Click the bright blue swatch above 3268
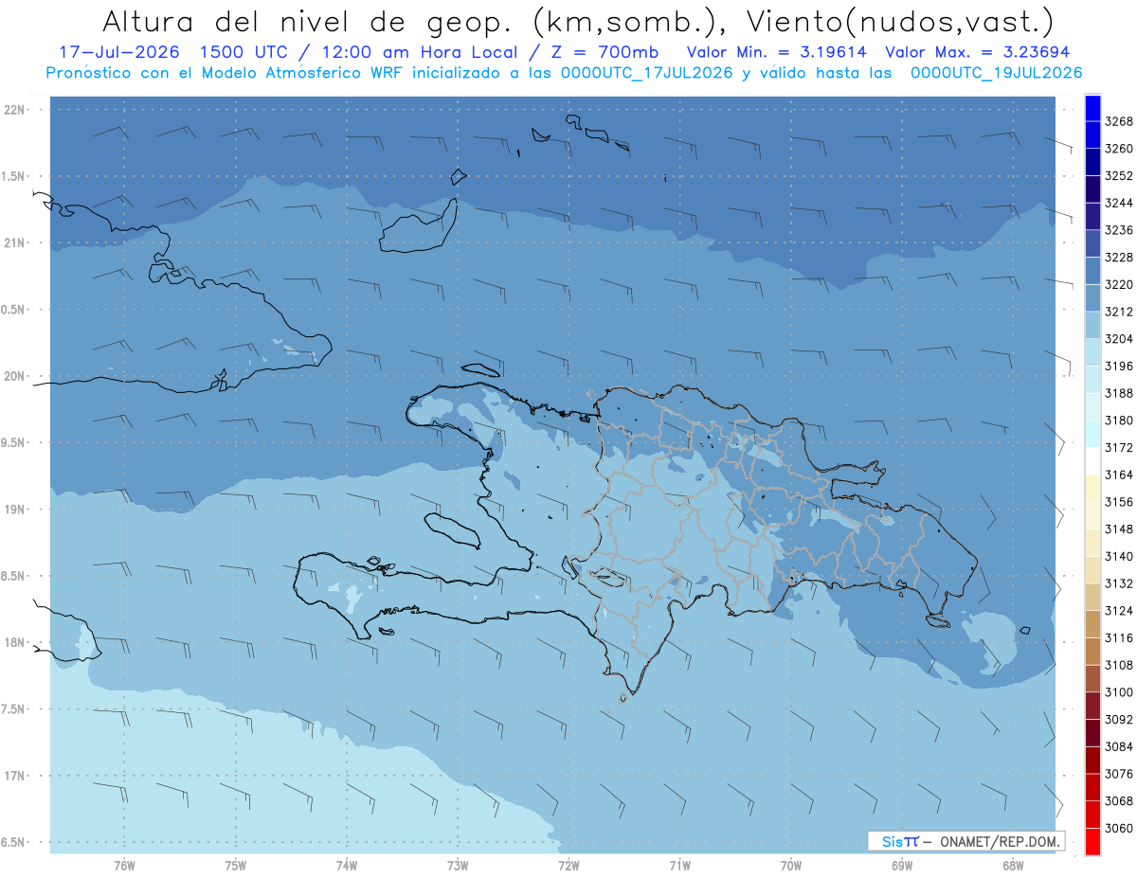 tap(1092, 108)
